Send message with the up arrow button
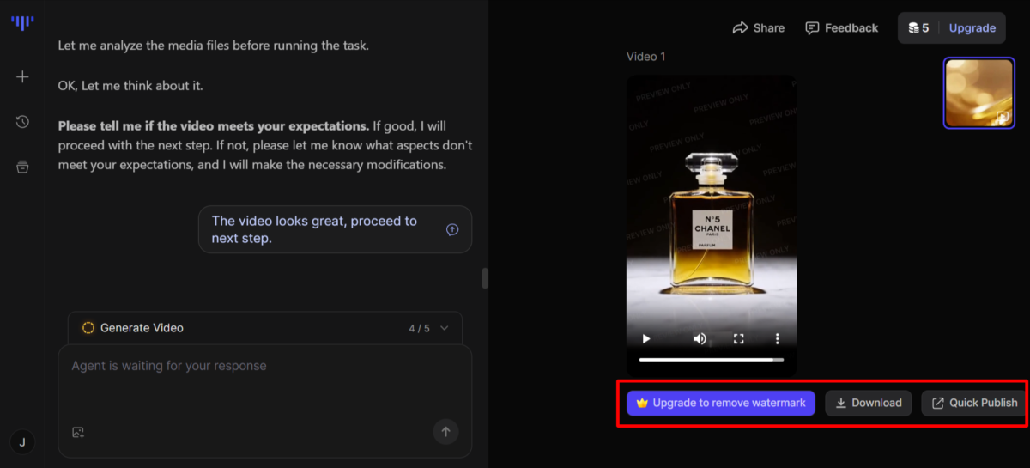Viewport: 1030px width, 468px height. (445, 431)
